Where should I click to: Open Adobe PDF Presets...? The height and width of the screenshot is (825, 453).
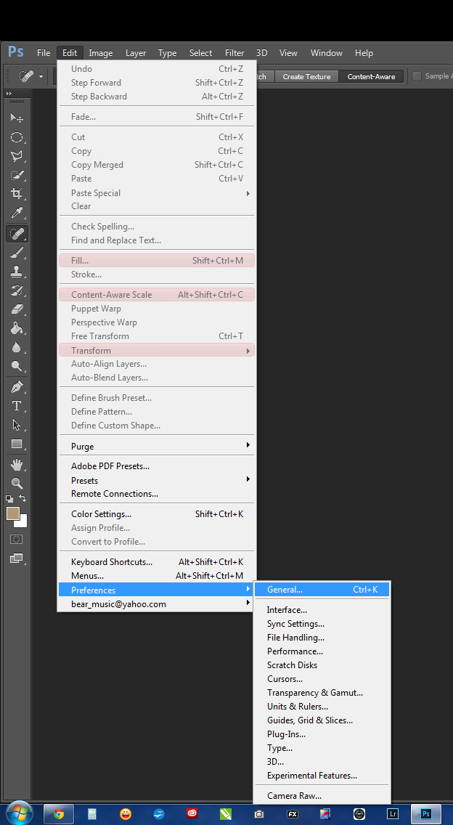(x=158, y=466)
